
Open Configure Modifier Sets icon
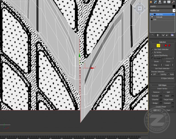click(172, 35)
